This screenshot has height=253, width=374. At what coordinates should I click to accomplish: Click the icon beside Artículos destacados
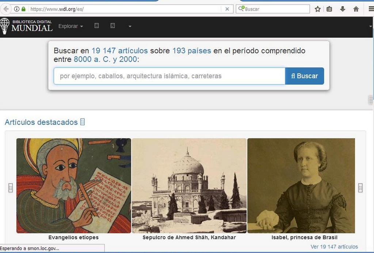point(82,122)
